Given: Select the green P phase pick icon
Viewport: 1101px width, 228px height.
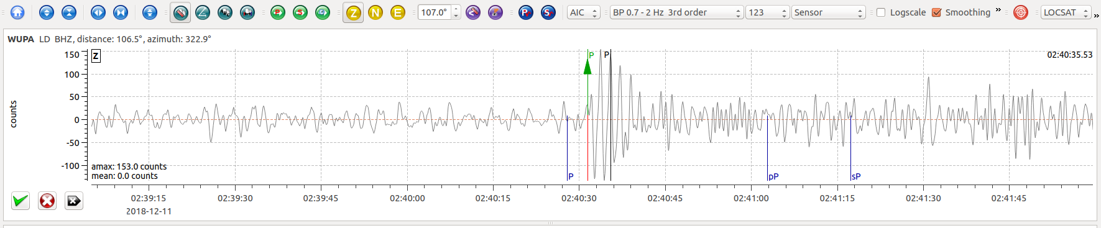Looking at the screenshot, I should pos(278,12).
